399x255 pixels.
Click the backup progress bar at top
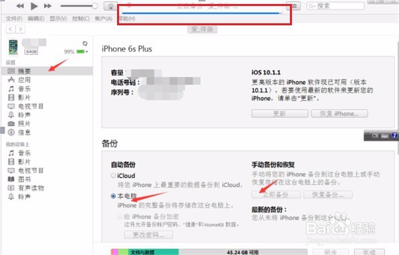[201, 13]
